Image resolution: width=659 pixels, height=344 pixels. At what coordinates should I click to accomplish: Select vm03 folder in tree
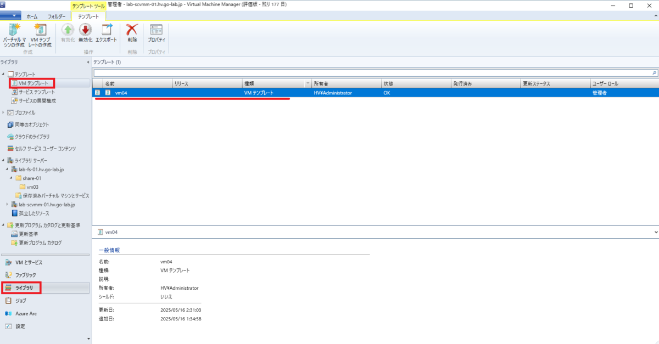[x=29, y=187]
